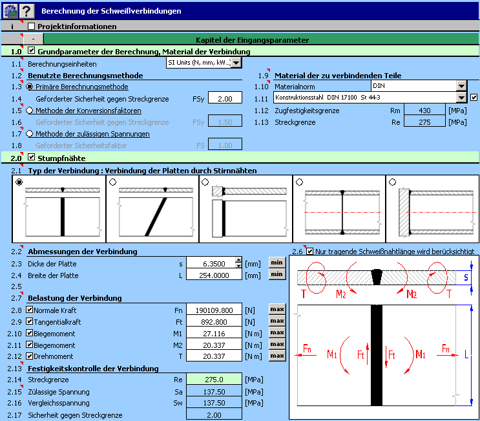
Task: Edit Breite der Platte value 254.0000
Action: pyautogui.click(x=214, y=274)
